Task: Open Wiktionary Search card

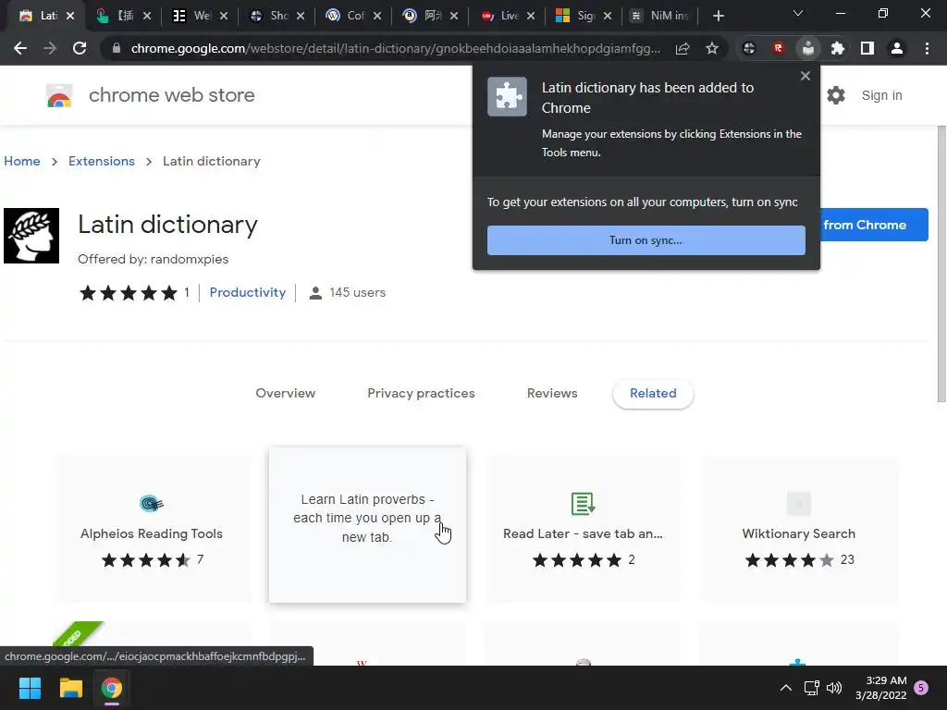Action: (798, 530)
